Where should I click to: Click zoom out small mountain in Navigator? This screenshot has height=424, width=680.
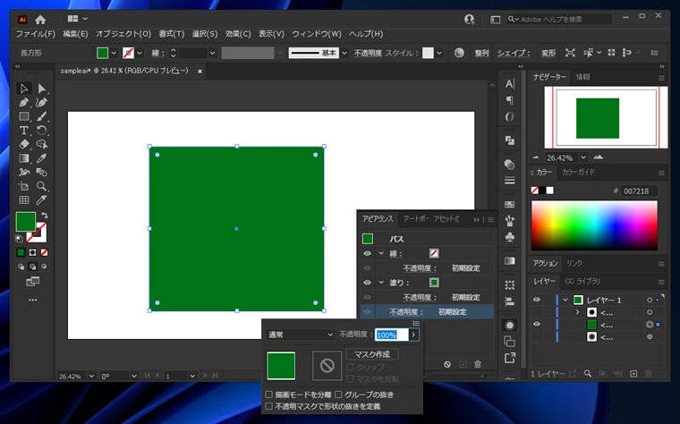point(536,157)
